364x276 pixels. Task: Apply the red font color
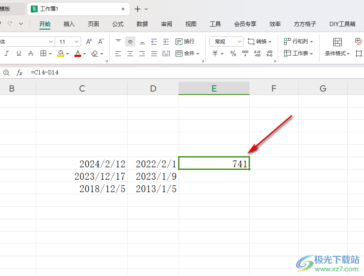click(78, 53)
